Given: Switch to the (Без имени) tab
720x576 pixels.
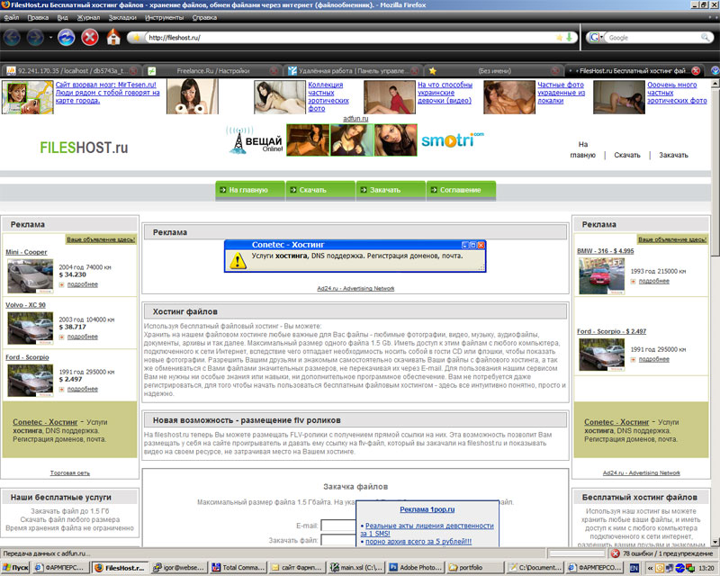Looking at the screenshot, I should pos(493,71).
